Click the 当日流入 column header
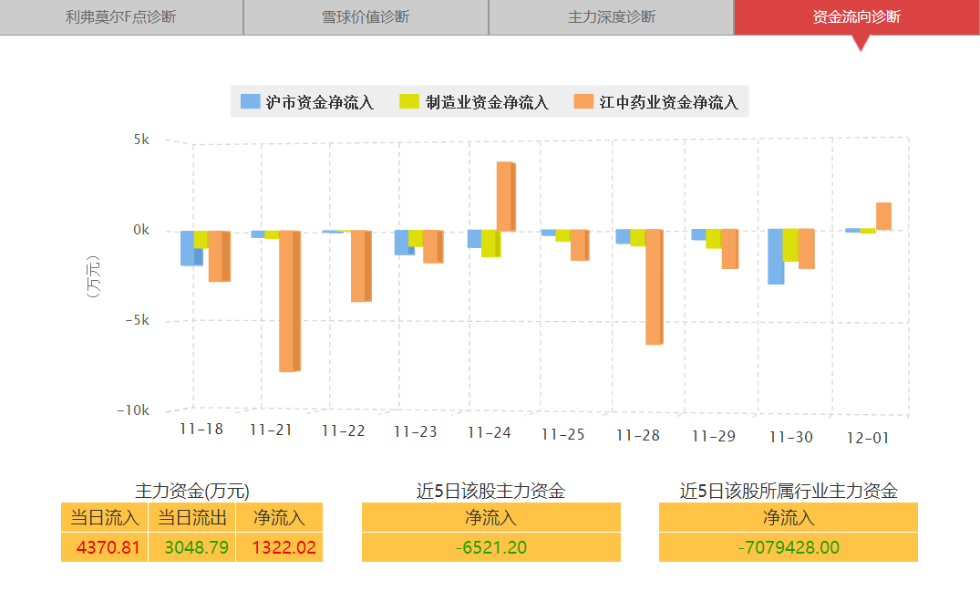Image resolution: width=980 pixels, height=591 pixels. click(104, 518)
